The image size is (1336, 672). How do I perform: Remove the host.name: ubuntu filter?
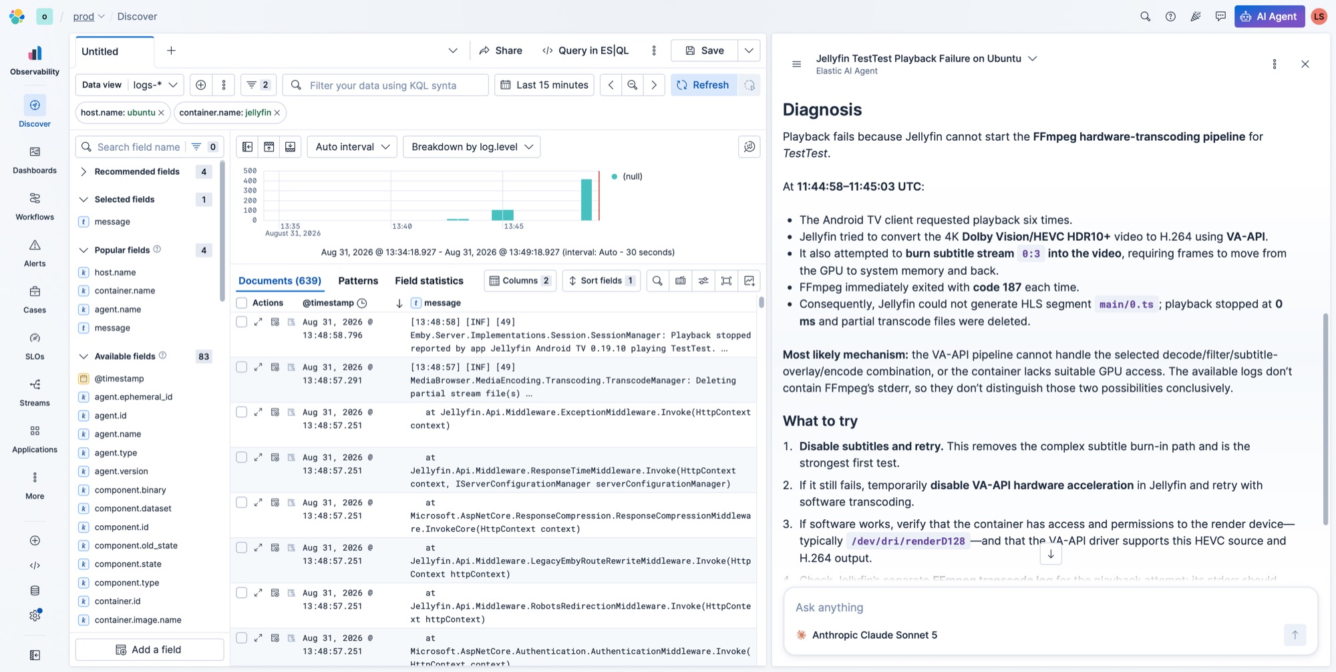click(x=161, y=113)
